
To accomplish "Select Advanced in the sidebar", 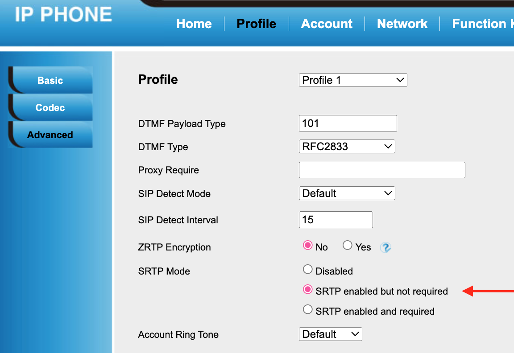I will coord(50,135).
